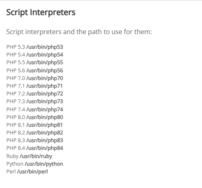Click the Python path /usr/bin/python

[x=44, y=164]
